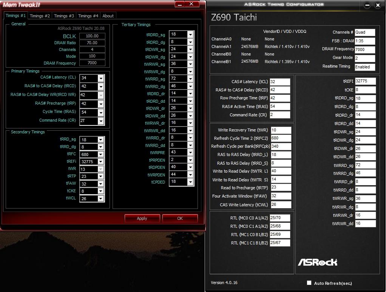This screenshot has width=386, height=292.
Task: Click the BCLK value field
Action: [x=92, y=36]
